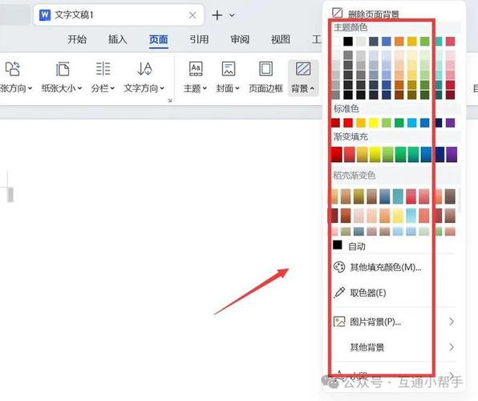Viewport: 478px width, 401px height.
Task: Expand 封面 dropdown arrow
Action: (237, 88)
